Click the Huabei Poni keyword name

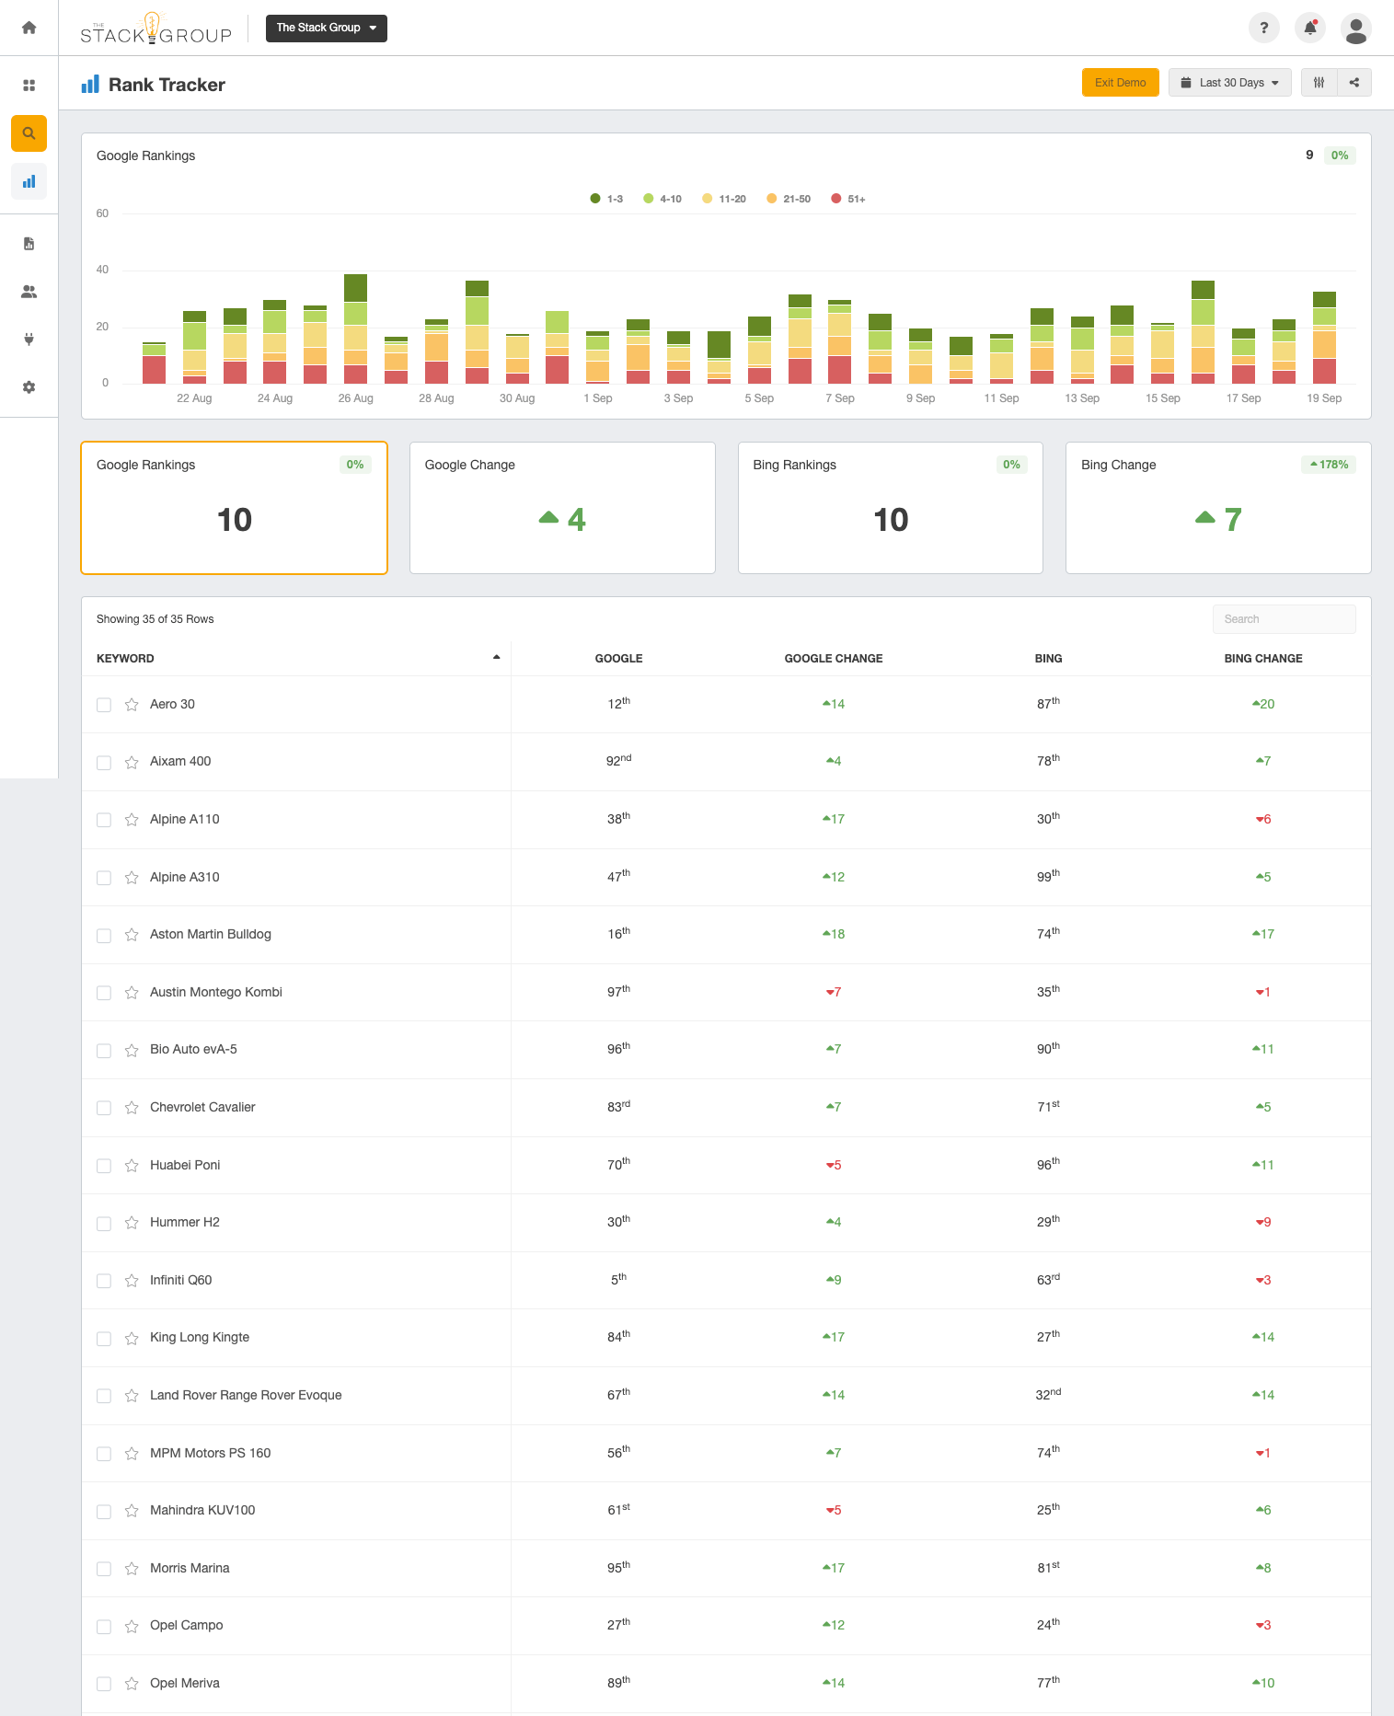pos(185,1166)
